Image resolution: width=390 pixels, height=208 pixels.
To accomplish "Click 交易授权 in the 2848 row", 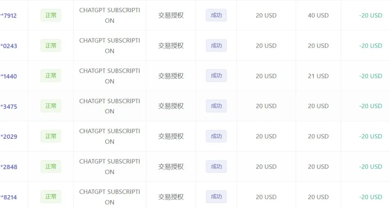I will 171,167.
